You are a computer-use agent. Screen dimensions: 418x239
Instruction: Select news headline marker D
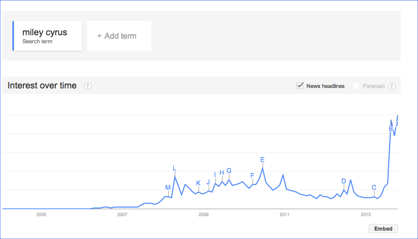(343, 181)
